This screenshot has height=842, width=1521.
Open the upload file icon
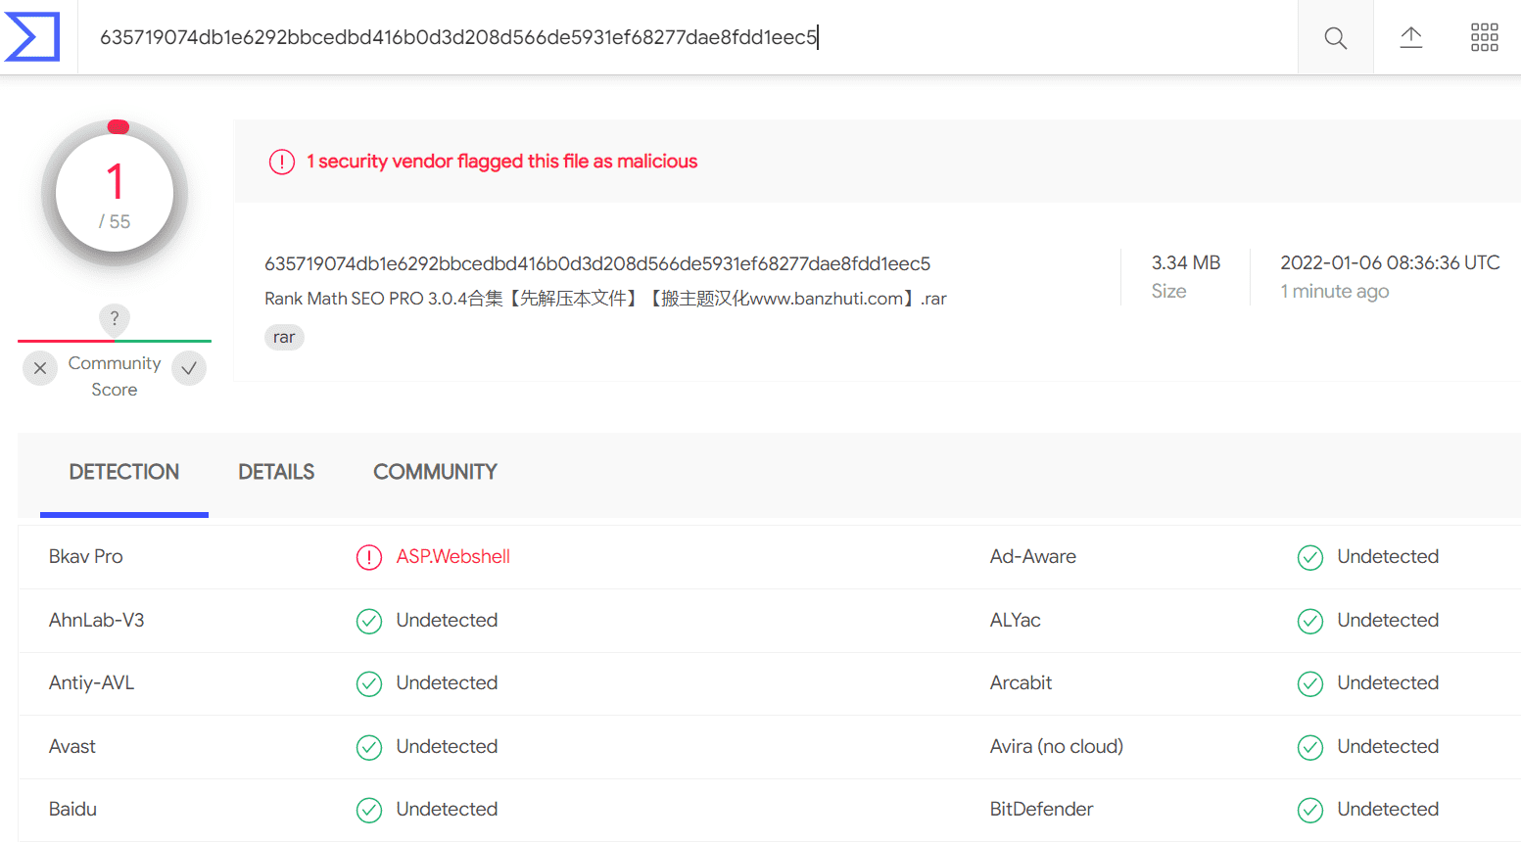click(1410, 37)
